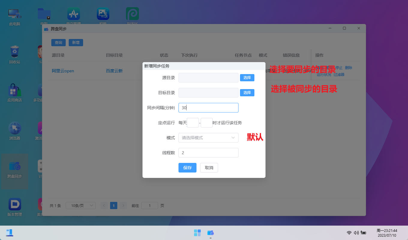Image resolution: width=408 pixels, height=240 pixels.
Task: Open the 回收站 recycle bin
Action: click(14, 52)
